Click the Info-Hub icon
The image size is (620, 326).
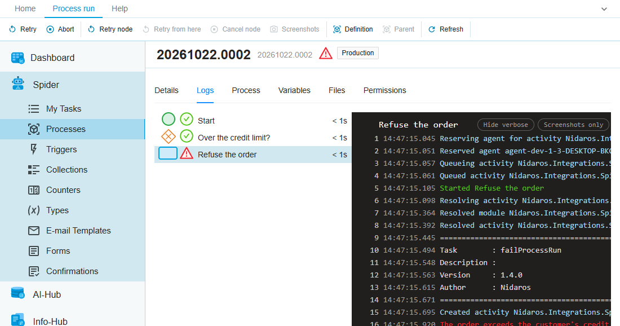[18, 320]
